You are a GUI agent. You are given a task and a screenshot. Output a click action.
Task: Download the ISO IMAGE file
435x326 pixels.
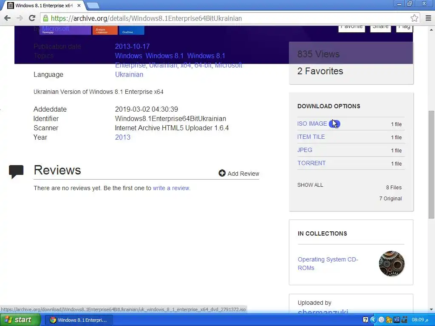[x=312, y=124]
